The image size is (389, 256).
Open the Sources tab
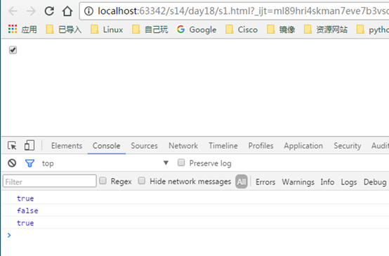point(145,146)
